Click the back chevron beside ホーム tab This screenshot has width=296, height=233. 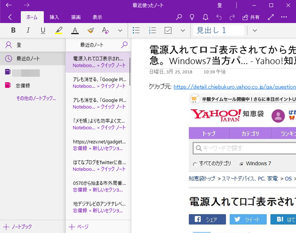coord(10,17)
